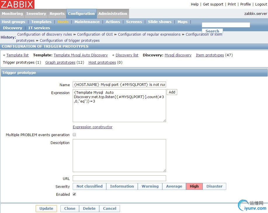Viewport: 268px width, 213px height.
Task: Click into the trigger Name field
Action: pos(119,84)
